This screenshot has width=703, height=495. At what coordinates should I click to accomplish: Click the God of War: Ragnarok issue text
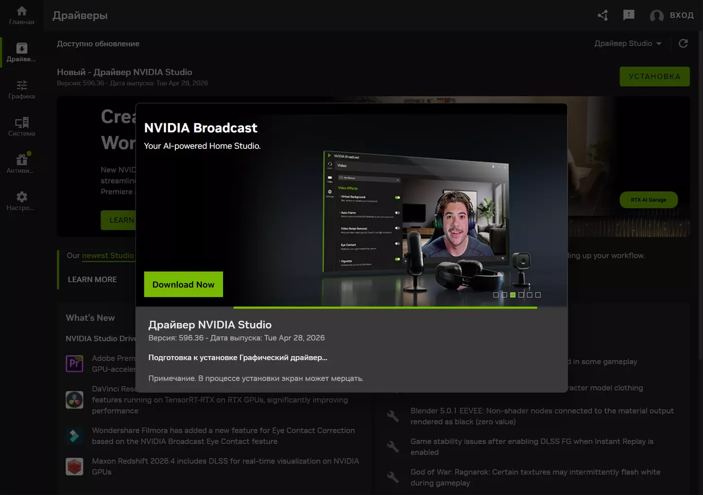(x=535, y=478)
